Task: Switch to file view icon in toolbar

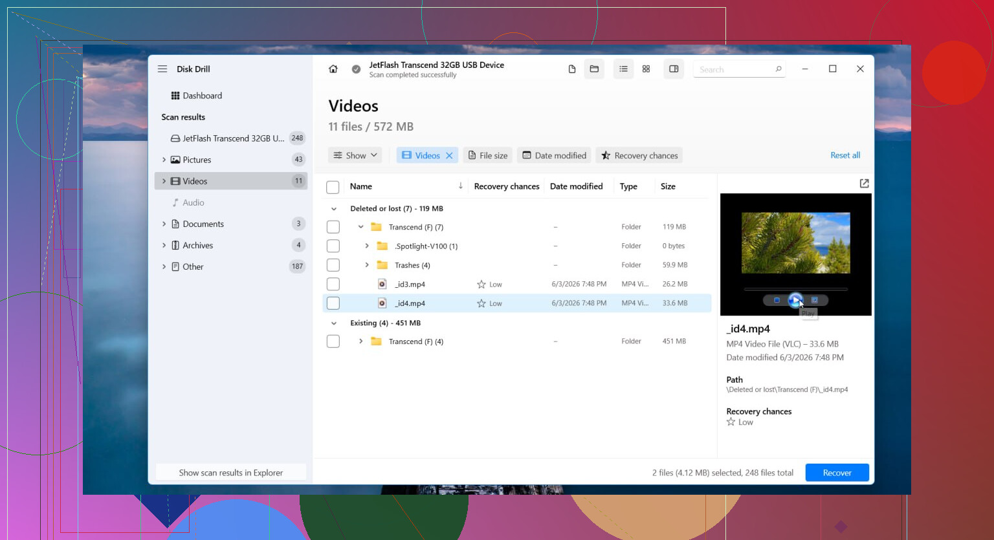Action: (572, 69)
